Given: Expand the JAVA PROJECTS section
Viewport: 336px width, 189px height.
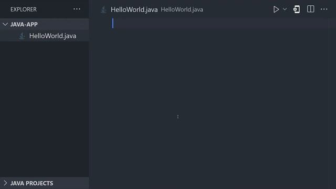Looking at the screenshot, I should click(5, 183).
